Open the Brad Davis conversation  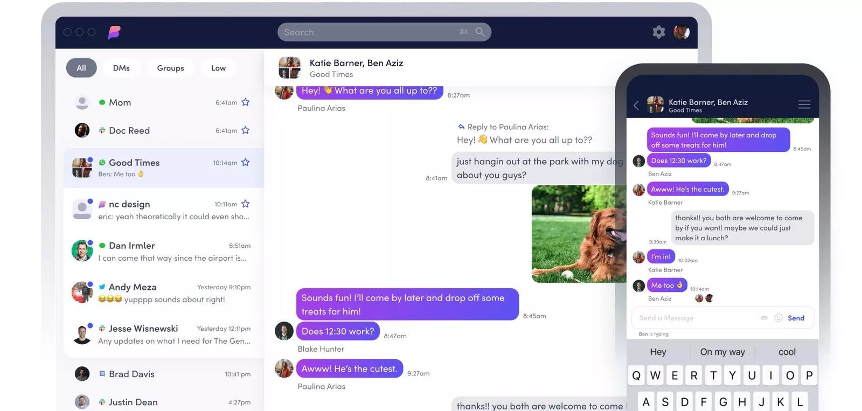tap(164, 374)
